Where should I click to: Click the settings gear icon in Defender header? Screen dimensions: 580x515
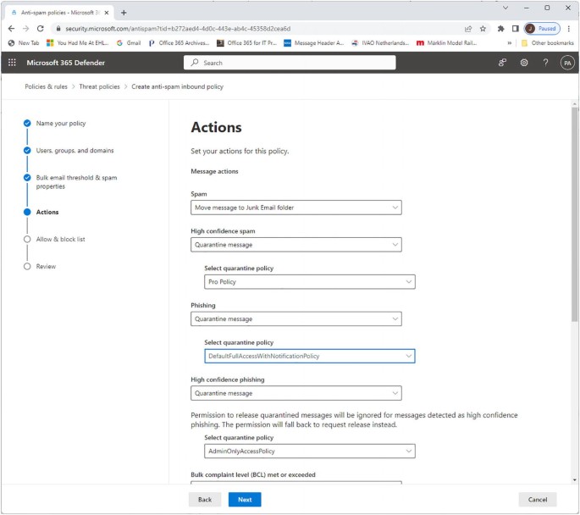524,63
